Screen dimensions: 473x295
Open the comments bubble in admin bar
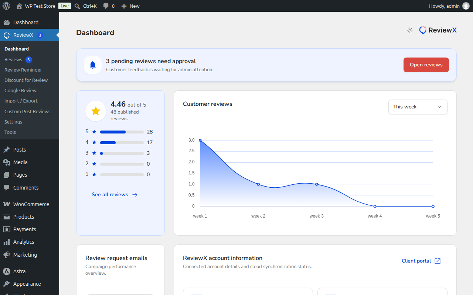(x=106, y=6)
